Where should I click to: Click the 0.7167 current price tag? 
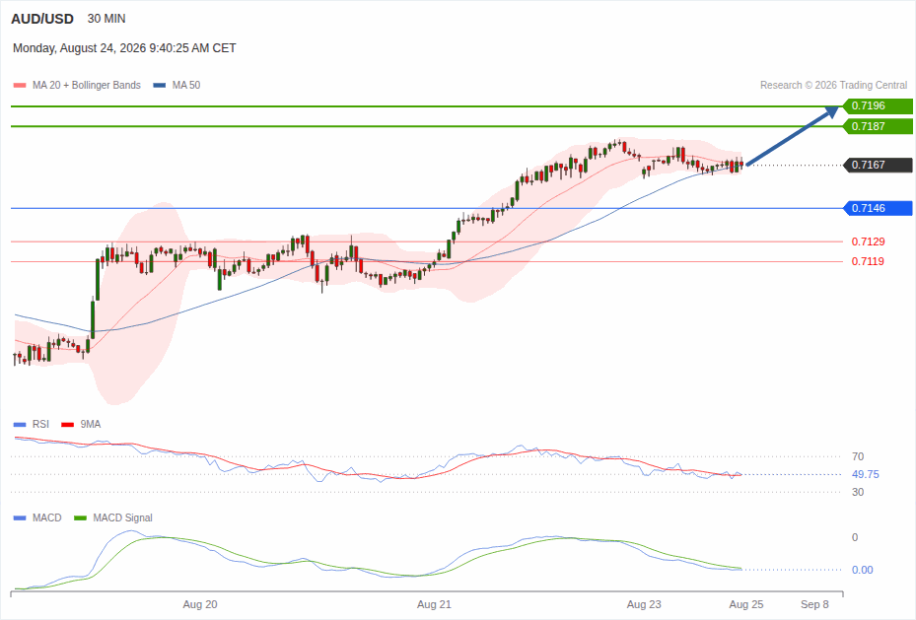point(878,165)
